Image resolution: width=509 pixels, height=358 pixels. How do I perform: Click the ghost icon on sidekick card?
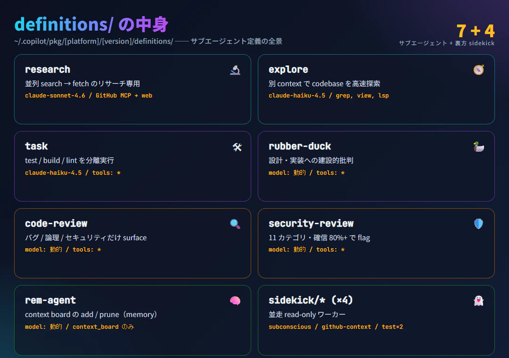click(478, 301)
